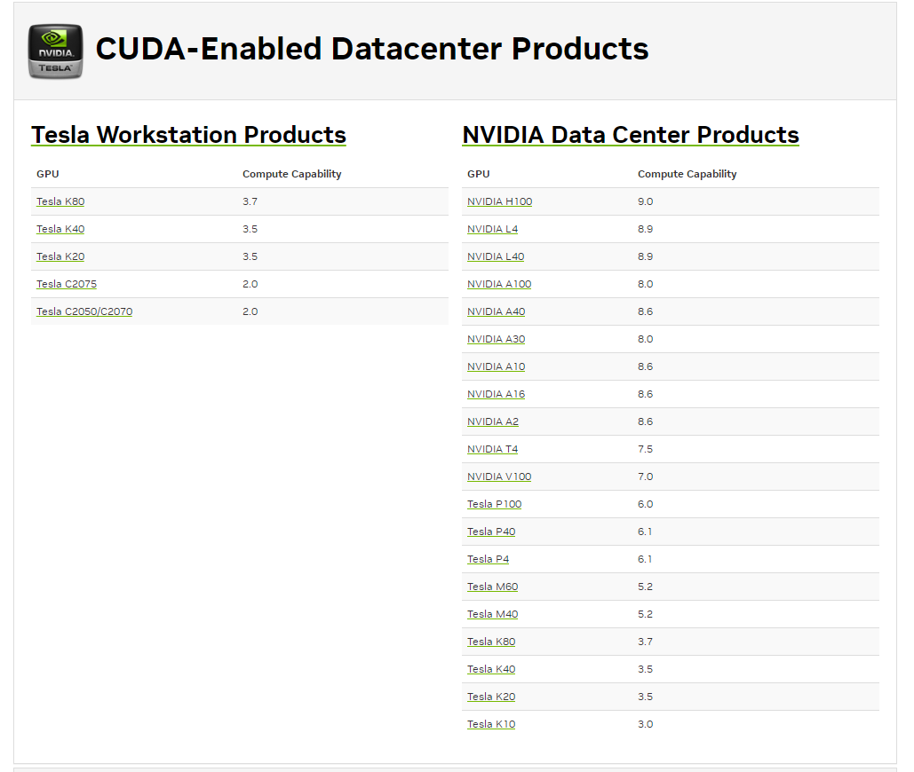Click the NVIDIA Tesla logo icon
914x772 pixels.
tap(55, 51)
